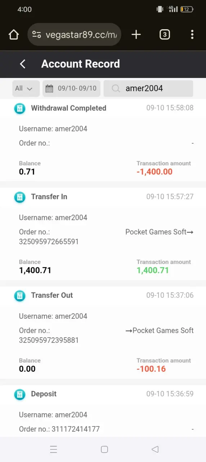Open the tab switcher showing 3 tabs
The height and width of the screenshot is (462, 206).
[165, 35]
